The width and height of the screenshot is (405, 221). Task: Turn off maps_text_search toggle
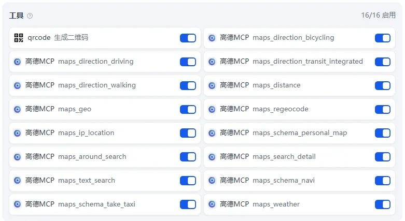click(188, 181)
